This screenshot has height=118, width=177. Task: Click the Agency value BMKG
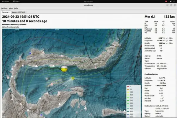(159, 56)
